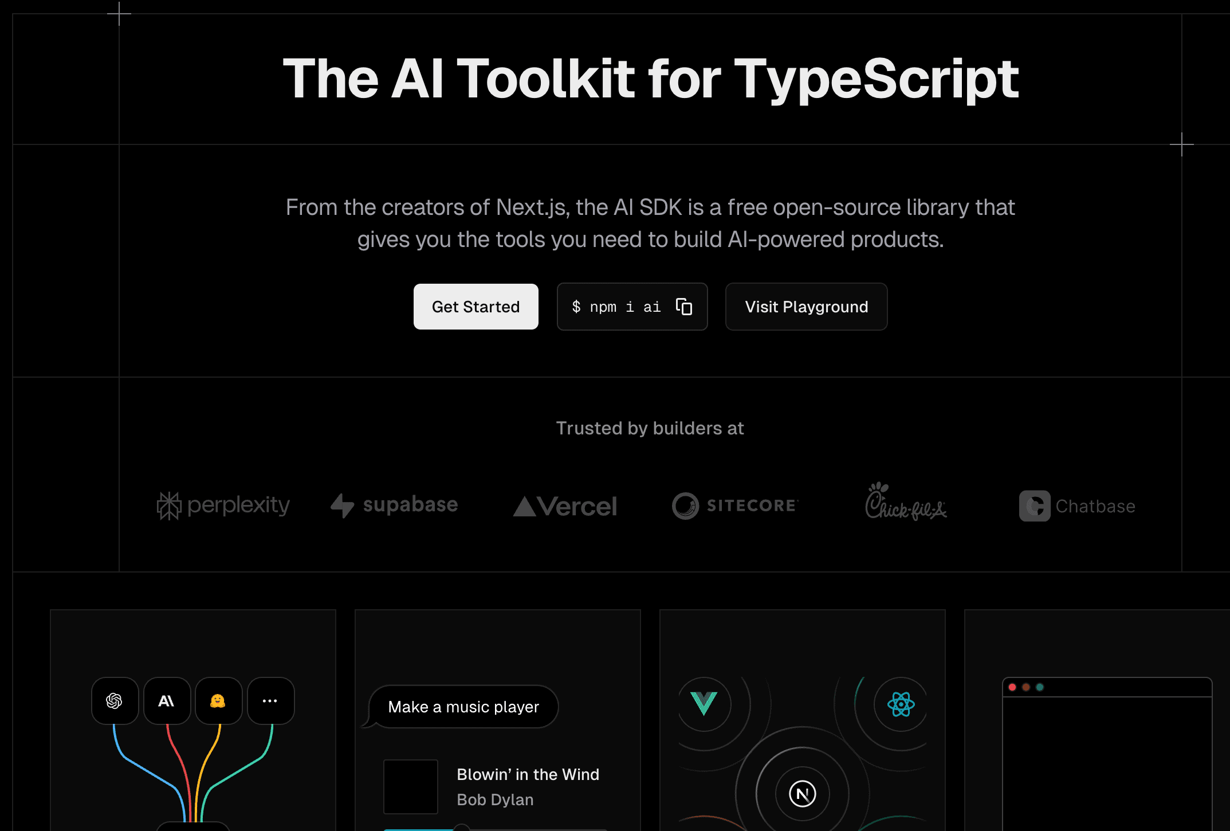1230x831 pixels.
Task: Click the Vercel logo
Action: point(565,506)
